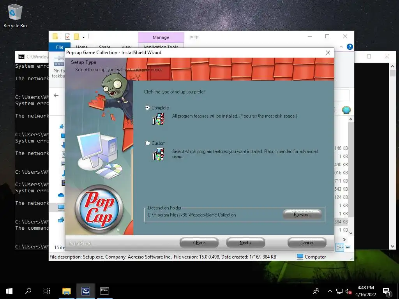Go back using Explorer's back arrow
Screen dimensions: 399x299
pos(56,95)
